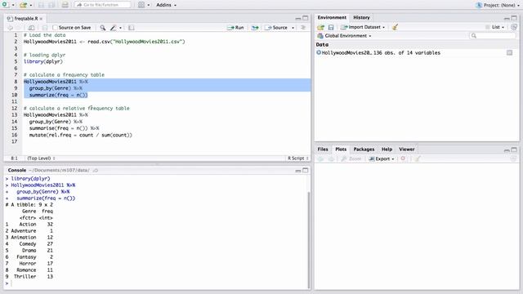Click the show in new window icon

pos(31,28)
